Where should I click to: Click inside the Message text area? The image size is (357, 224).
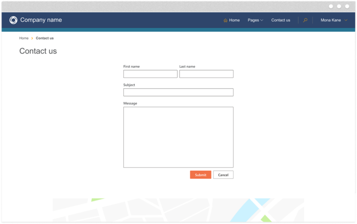click(x=178, y=137)
